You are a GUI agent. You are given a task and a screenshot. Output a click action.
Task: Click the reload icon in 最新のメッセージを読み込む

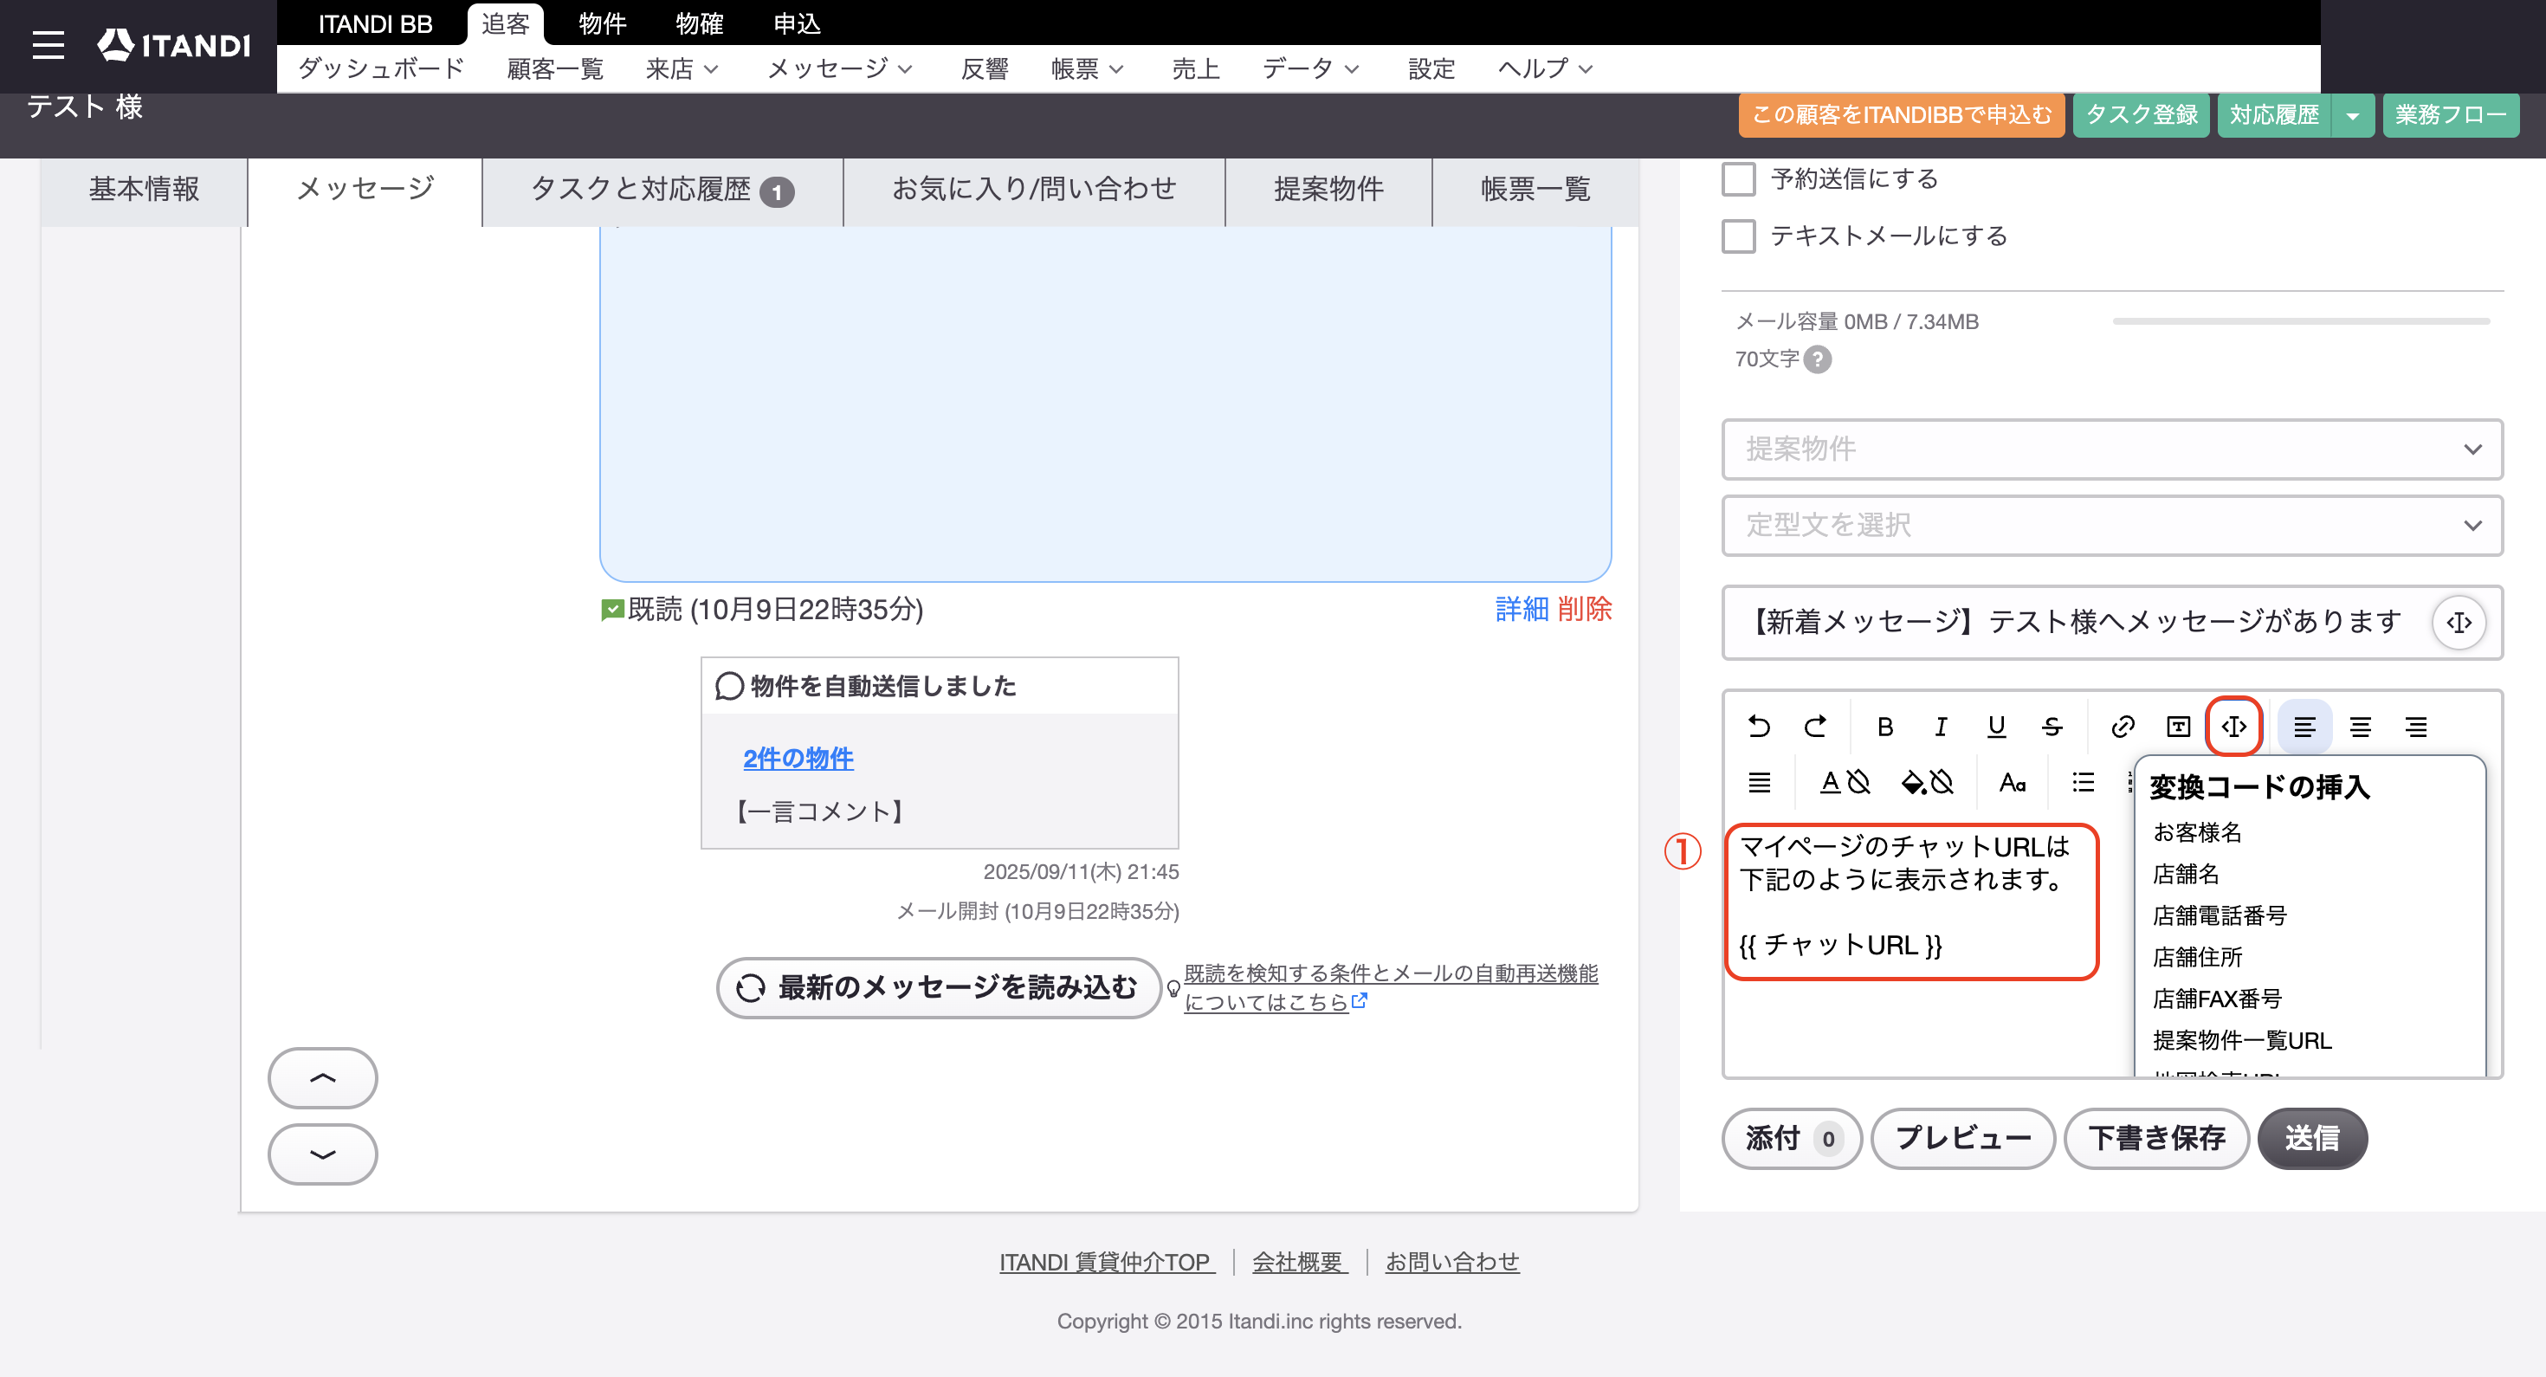pyautogui.click(x=751, y=987)
